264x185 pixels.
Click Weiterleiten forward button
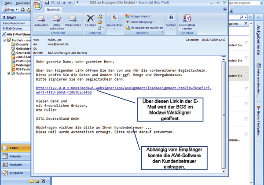(73, 21)
